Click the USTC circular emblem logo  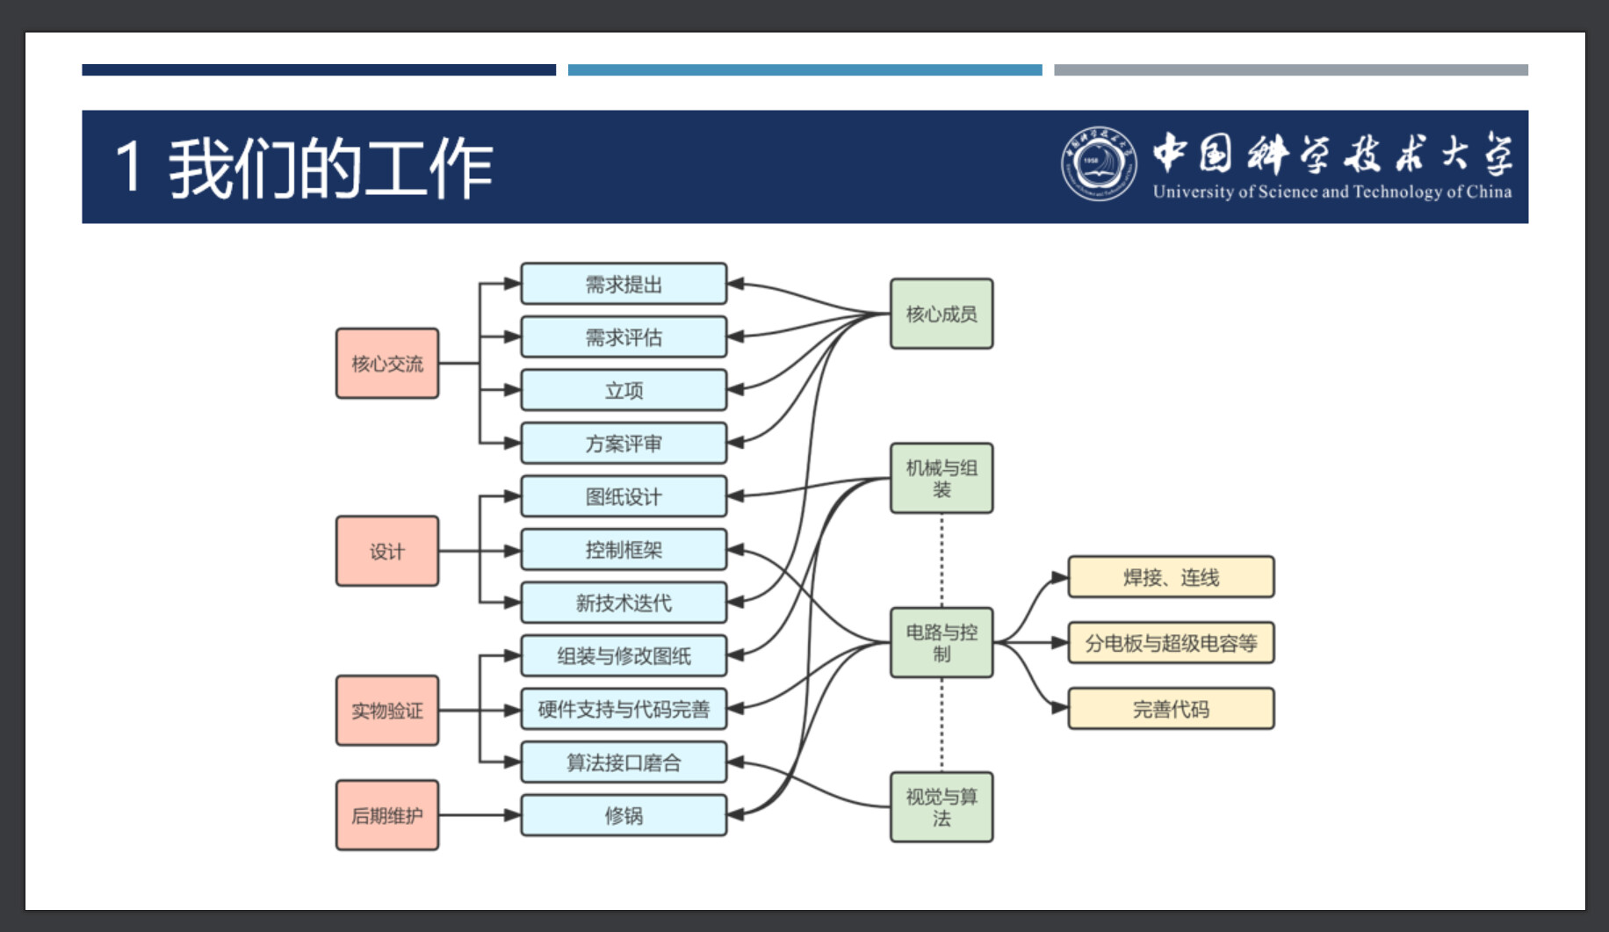click(x=1098, y=164)
